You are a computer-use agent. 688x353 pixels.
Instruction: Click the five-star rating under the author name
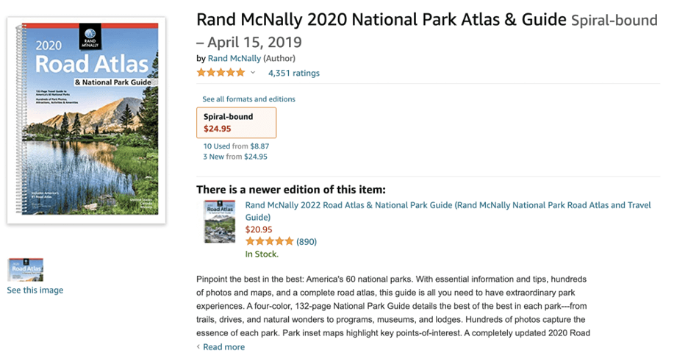pos(221,73)
